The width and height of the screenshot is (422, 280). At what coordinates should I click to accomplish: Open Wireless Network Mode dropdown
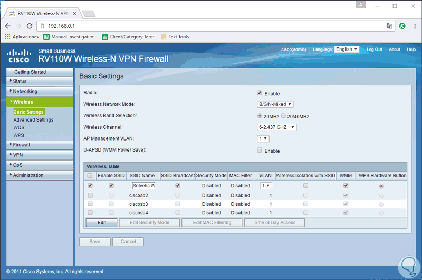click(275, 104)
